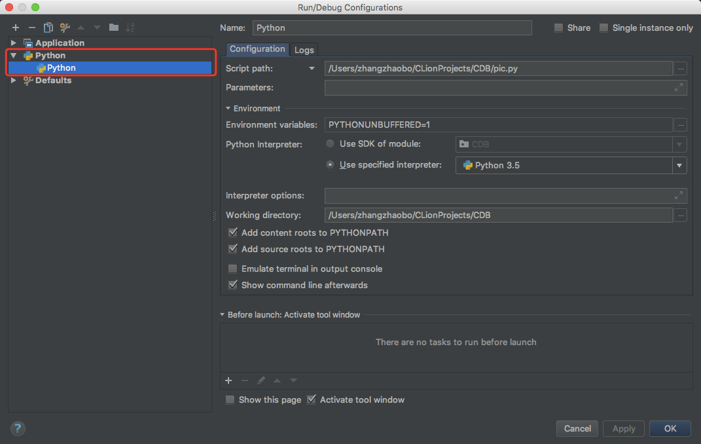701x444 pixels.
Task: Open the edit defaults wrench icon
Action: (x=65, y=28)
